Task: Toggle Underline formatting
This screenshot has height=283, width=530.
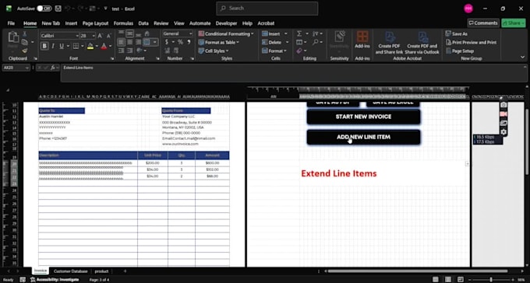Action: [x=62, y=46]
